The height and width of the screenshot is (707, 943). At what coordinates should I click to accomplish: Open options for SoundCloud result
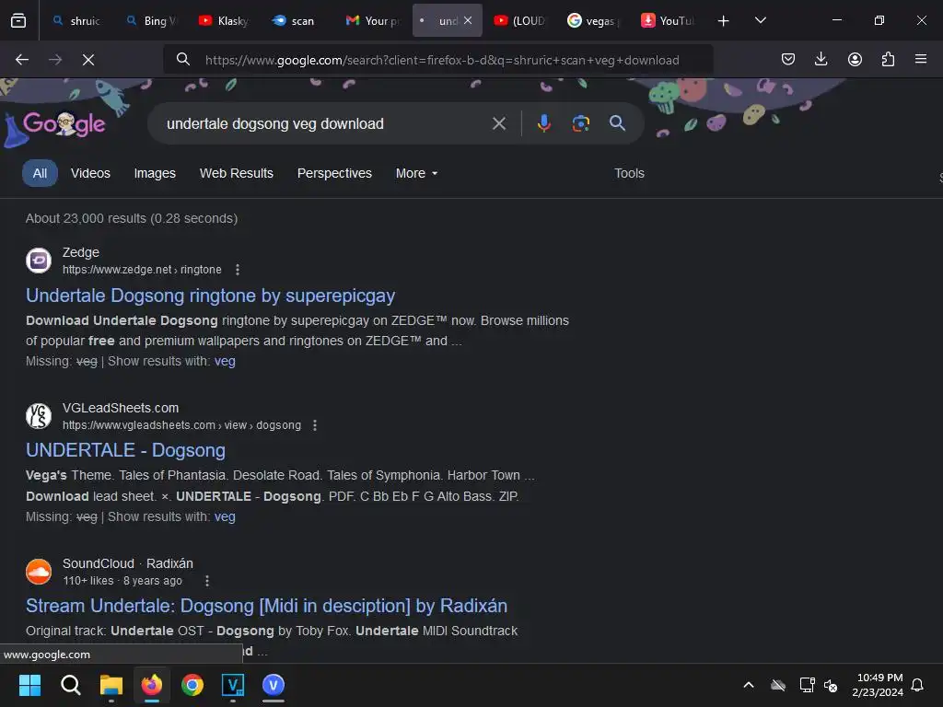point(207,581)
